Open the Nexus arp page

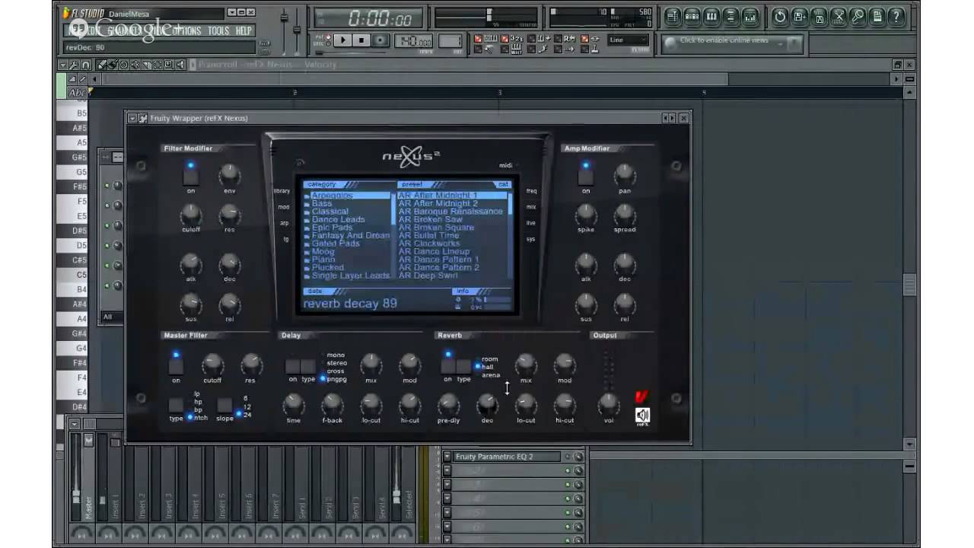click(x=285, y=223)
